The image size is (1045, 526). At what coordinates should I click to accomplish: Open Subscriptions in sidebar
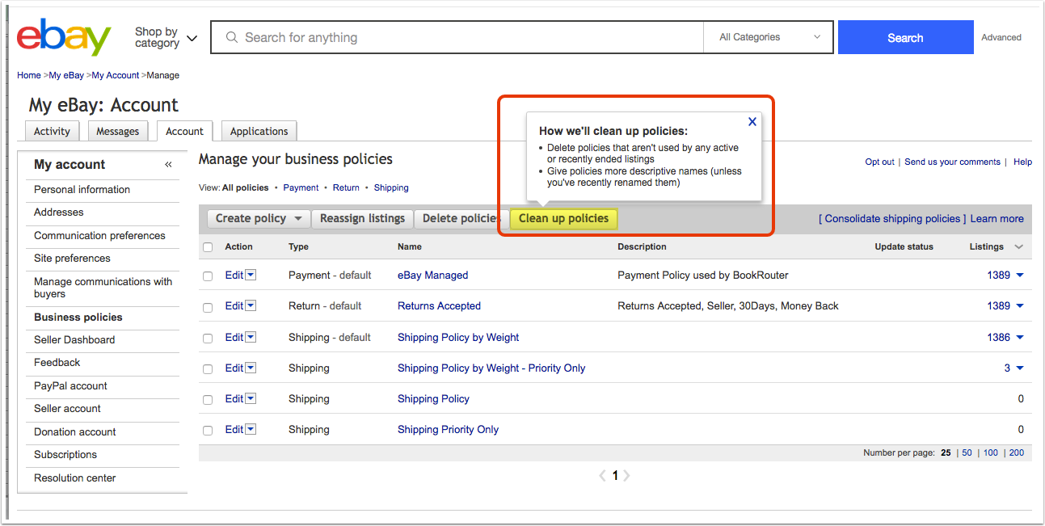(x=65, y=454)
